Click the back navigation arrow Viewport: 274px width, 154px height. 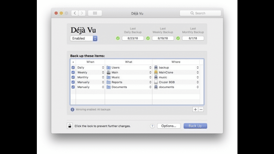click(x=75, y=13)
